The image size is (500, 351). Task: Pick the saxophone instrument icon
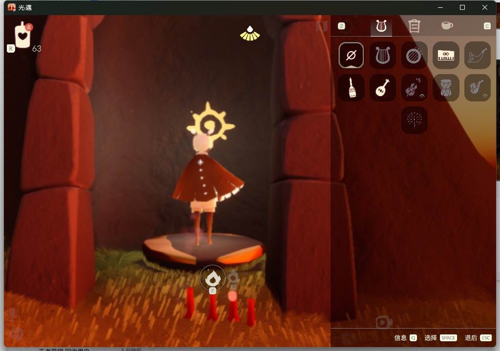click(477, 88)
